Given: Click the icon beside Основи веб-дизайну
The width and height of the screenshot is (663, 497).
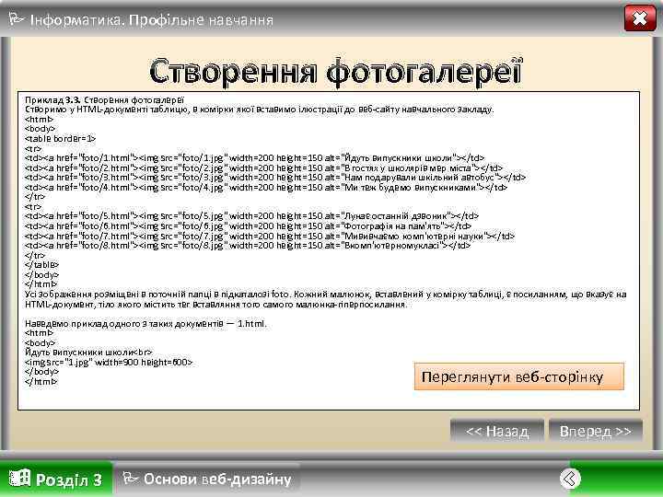Looking at the screenshot, I should tap(130, 478).
